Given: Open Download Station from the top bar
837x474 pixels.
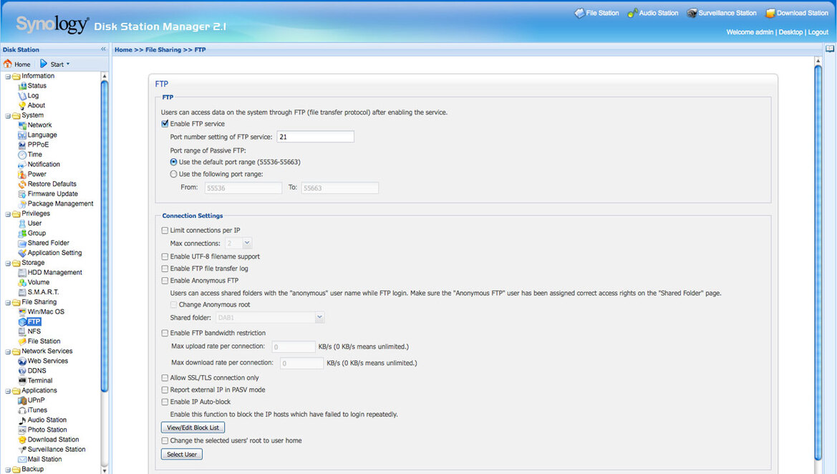Looking at the screenshot, I should coord(797,13).
